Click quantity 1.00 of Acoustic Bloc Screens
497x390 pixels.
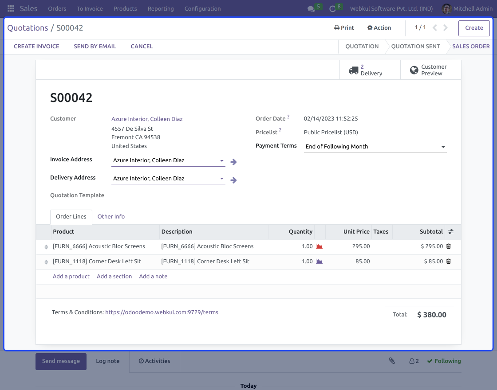[x=307, y=246]
